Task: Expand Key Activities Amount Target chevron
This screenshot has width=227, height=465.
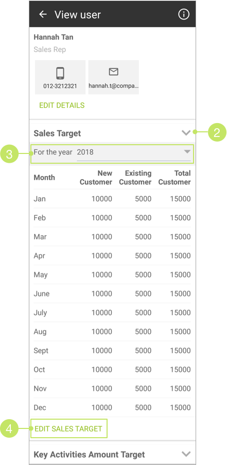Action: click(186, 454)
